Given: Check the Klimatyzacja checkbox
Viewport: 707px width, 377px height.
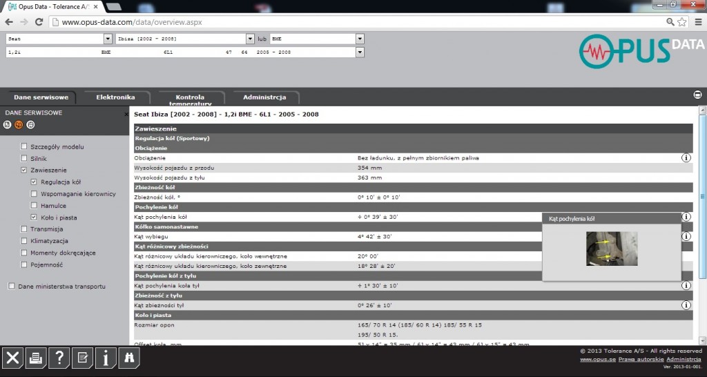Looking at the screenshot, I should [x=24, y=241].
